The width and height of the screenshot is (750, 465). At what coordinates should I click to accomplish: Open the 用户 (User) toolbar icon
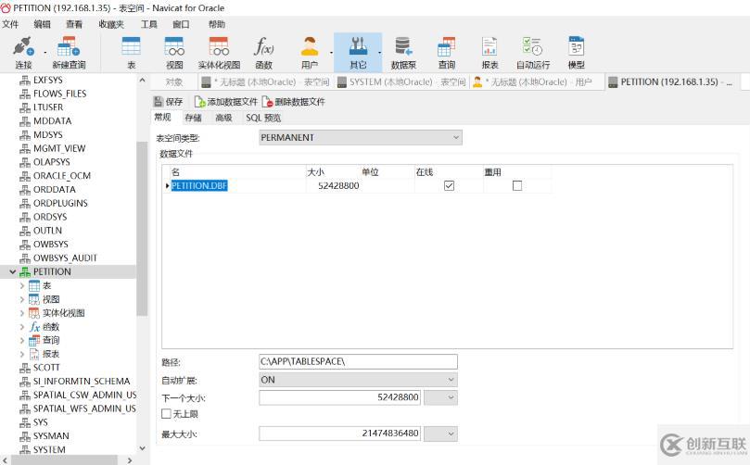click(310, 52)
